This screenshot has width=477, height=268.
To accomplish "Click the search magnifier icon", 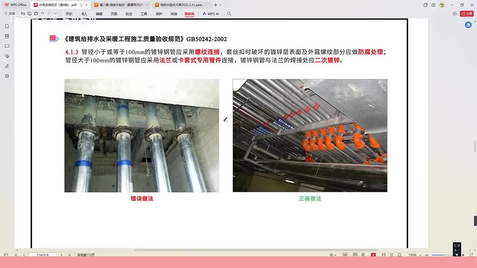I will 229,14.
